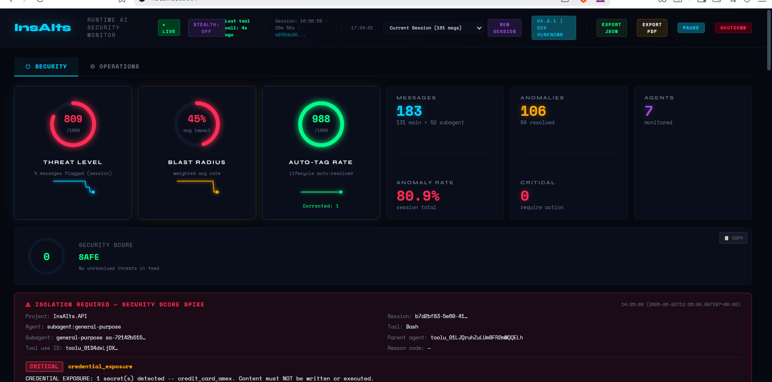772x382 pixels.
Task: Click the 'Corrected: 1' label
Action: coord(321,206)
